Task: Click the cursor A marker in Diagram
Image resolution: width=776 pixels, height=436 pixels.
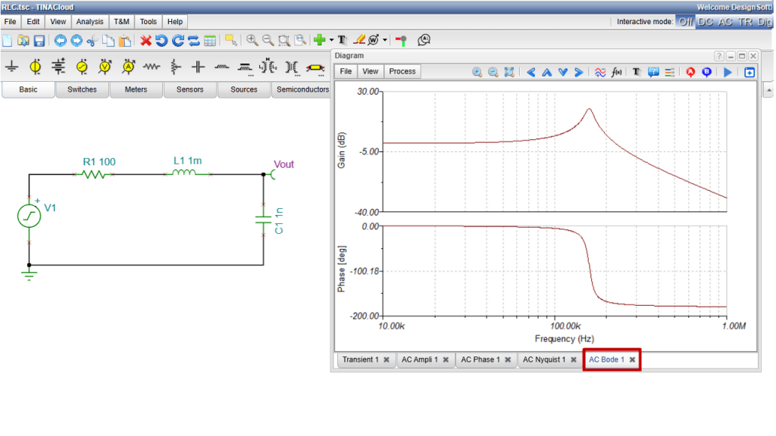Action: pyautogui.click(x=690, y=72)
